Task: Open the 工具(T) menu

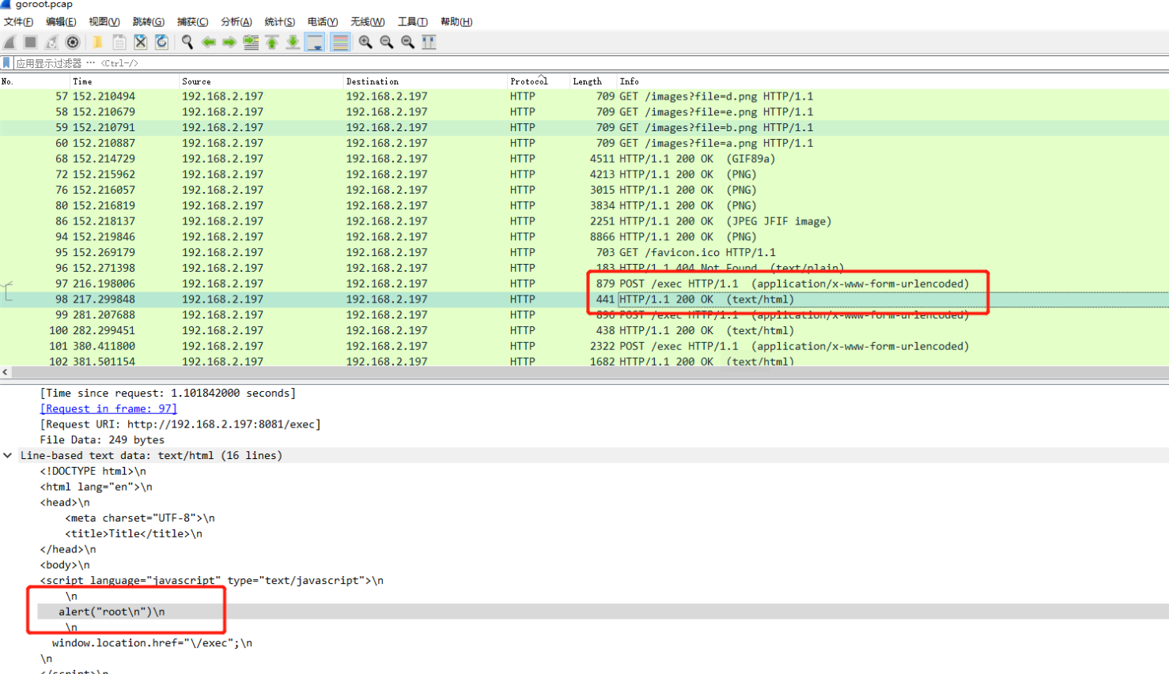Action: tap(413, 22)
